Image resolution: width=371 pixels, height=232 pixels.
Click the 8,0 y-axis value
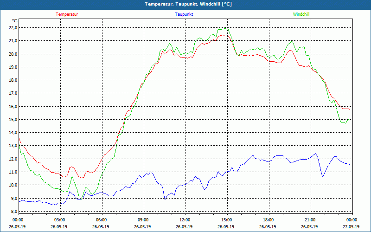click(14, 211)
